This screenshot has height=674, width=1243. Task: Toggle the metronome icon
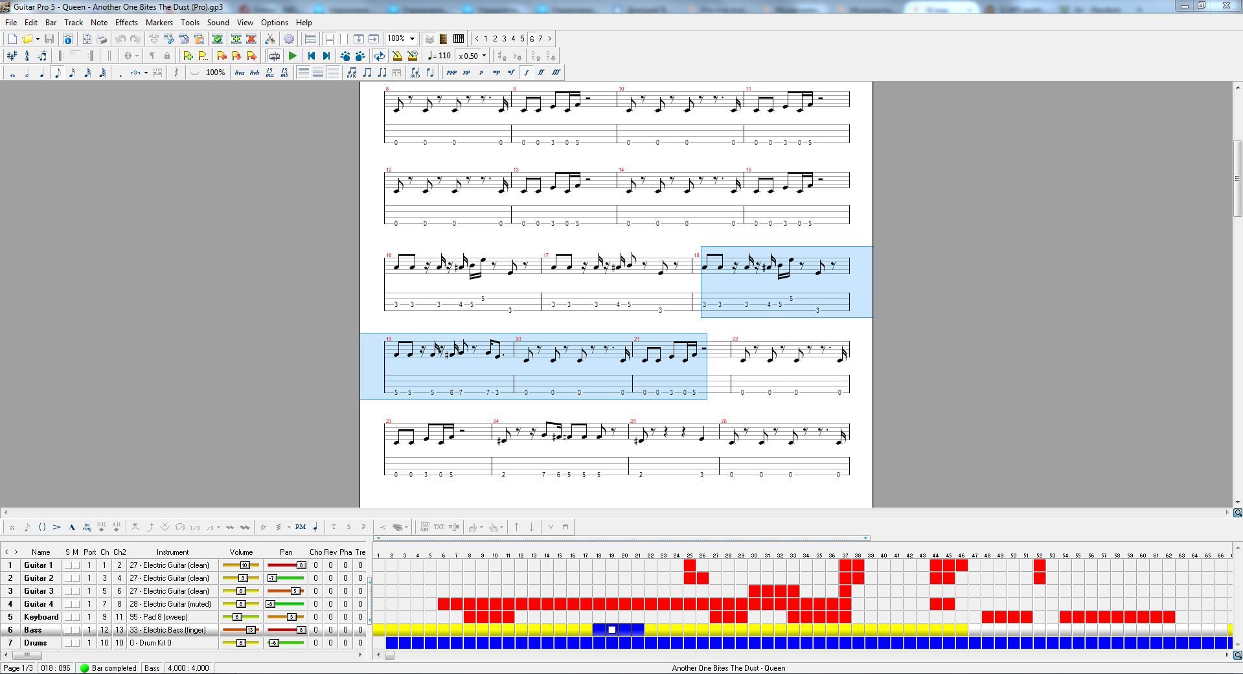tap(397, 56)
